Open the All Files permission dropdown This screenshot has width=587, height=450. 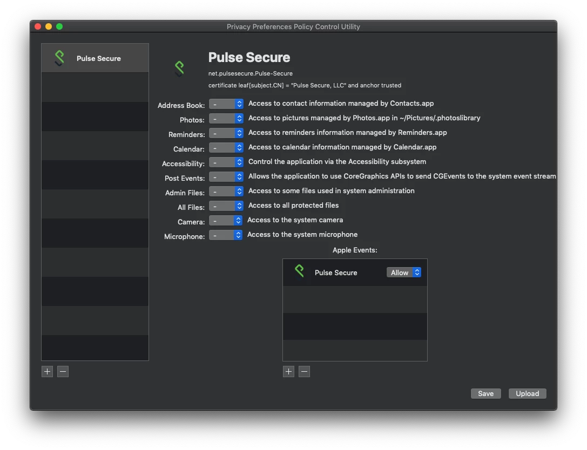(226, 206)
